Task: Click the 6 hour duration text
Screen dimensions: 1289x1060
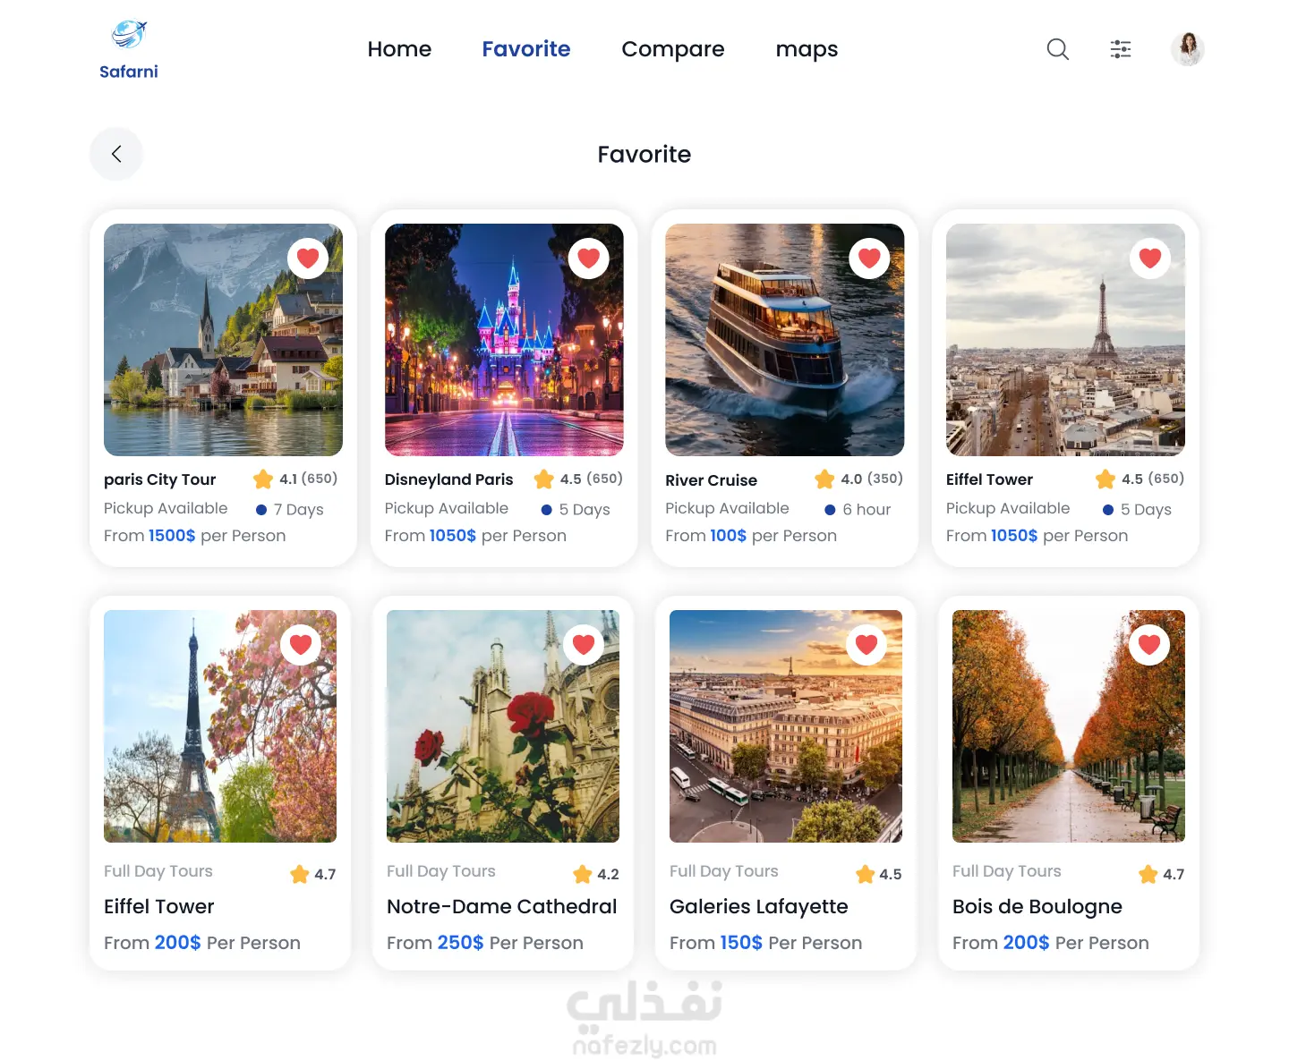Action: 866,510
